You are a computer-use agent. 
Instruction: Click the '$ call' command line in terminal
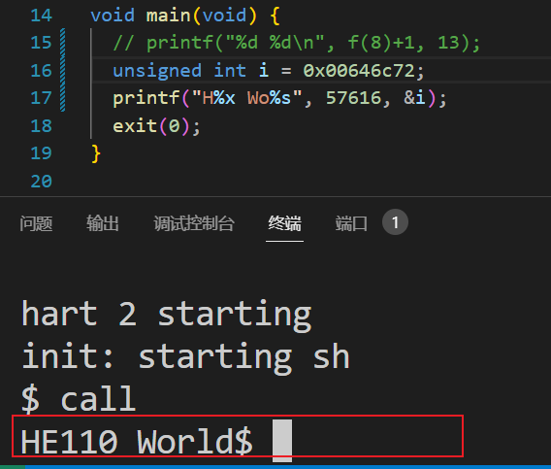(79, 398)
